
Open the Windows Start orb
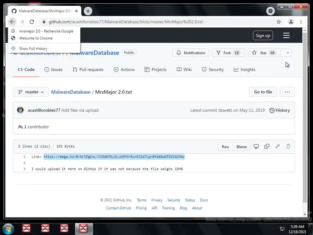(x=8, y=229)
